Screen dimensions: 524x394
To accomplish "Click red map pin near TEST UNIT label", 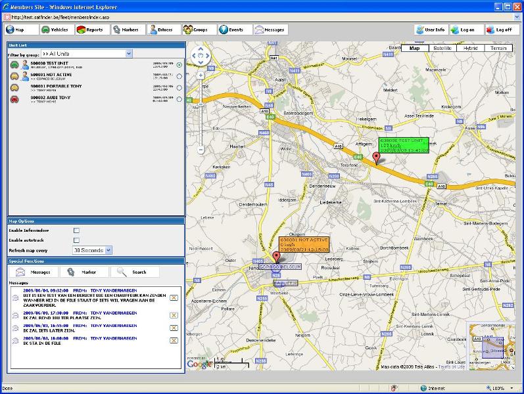I will (376, 158).
